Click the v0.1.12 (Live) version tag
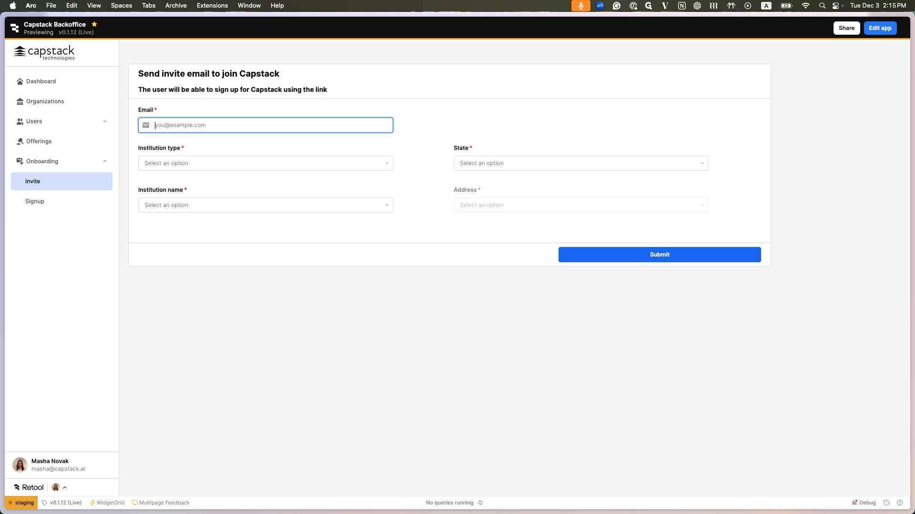This screenshot has height=514, width=915. (x=61, y=503)
